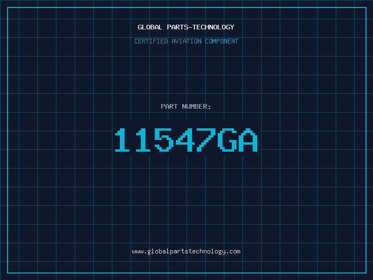Open the www.globalpartstechnology.com link
Screen dimensions: 373x280
[x=186, y=252]
